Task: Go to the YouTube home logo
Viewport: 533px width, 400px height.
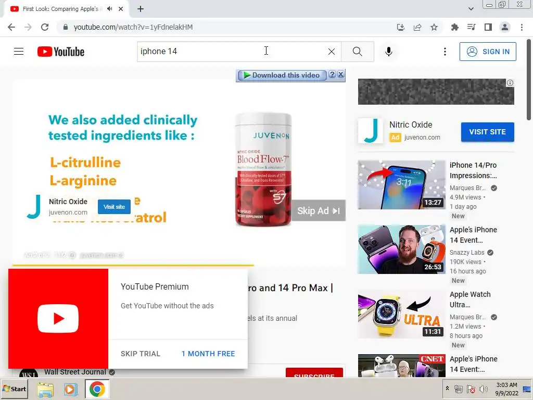Action: 61,52
